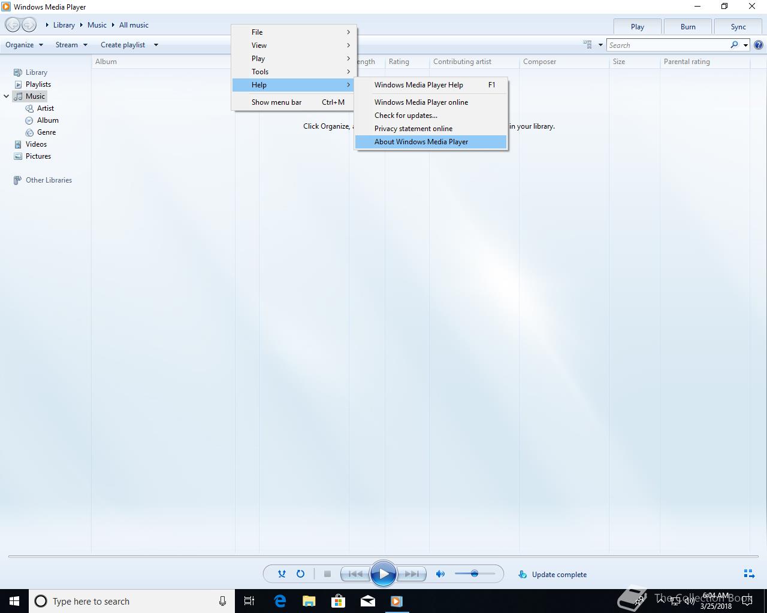The width and height of the screenshot is (767, 613).
Task: Click the Search input box
Action: pos(668,45)
